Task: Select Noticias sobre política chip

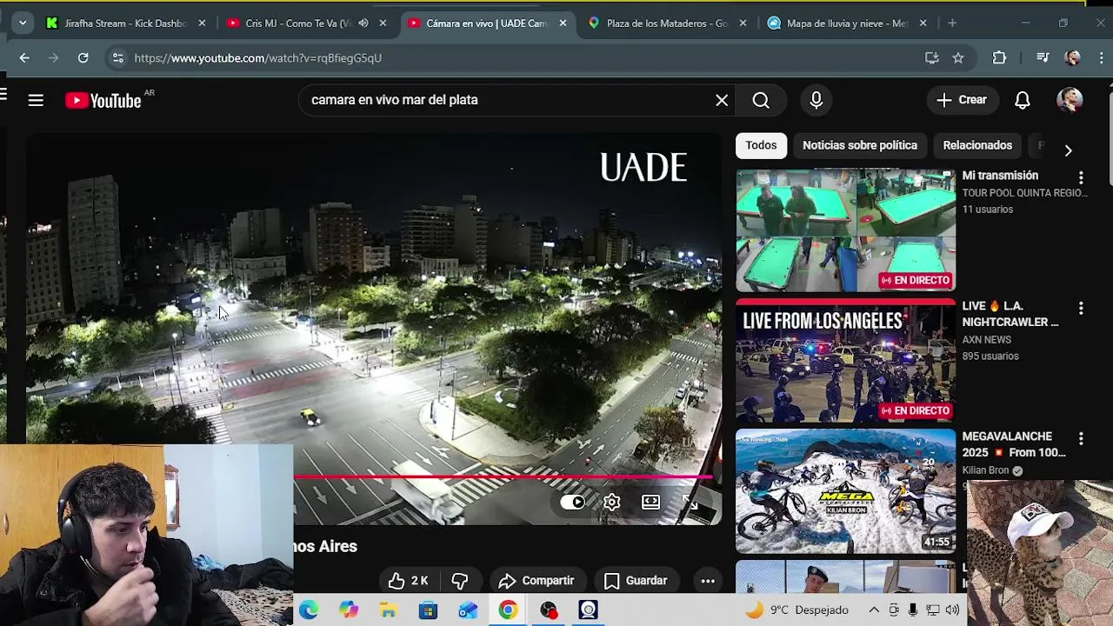Action: click(x=860, y=145)
